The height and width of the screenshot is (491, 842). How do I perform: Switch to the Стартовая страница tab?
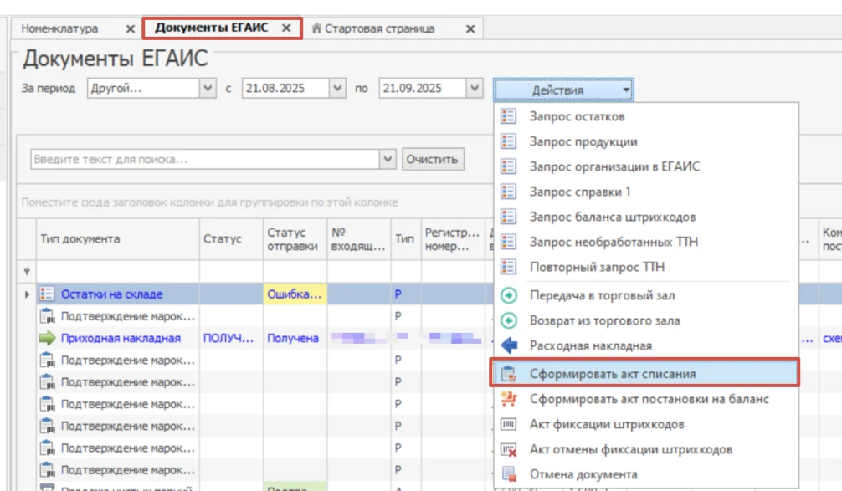[379, 28]
